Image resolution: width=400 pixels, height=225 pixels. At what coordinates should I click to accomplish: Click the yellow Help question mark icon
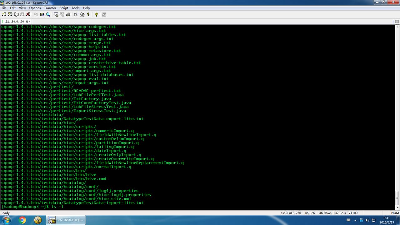point(96,14)
